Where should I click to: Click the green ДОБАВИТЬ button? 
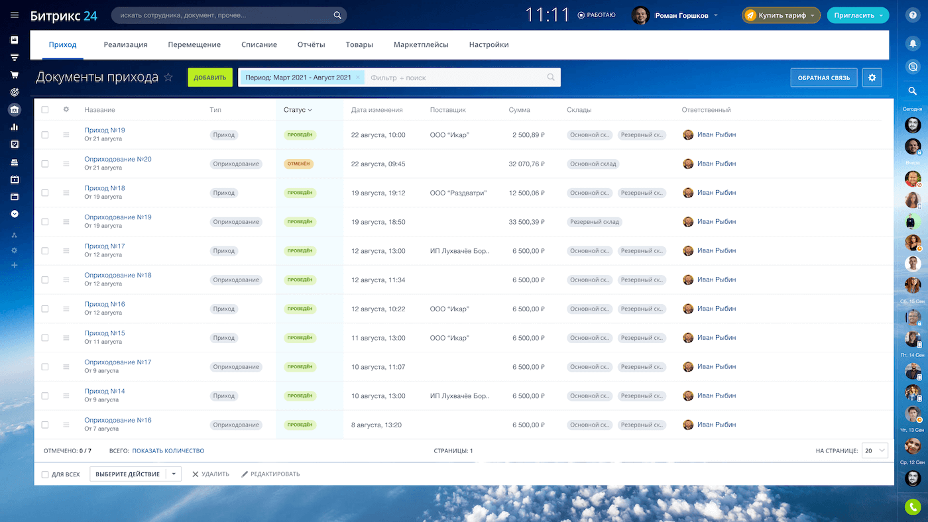tap(209, 77)
